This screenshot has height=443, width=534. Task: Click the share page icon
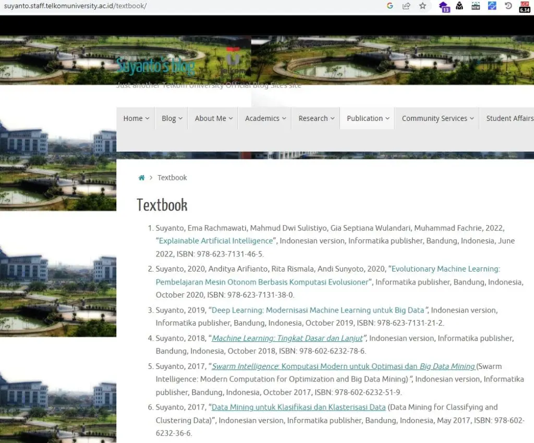(x=406, y=6)
